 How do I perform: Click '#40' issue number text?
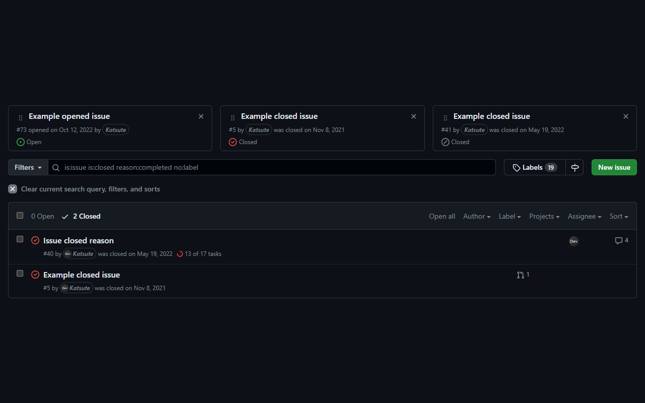48,254
